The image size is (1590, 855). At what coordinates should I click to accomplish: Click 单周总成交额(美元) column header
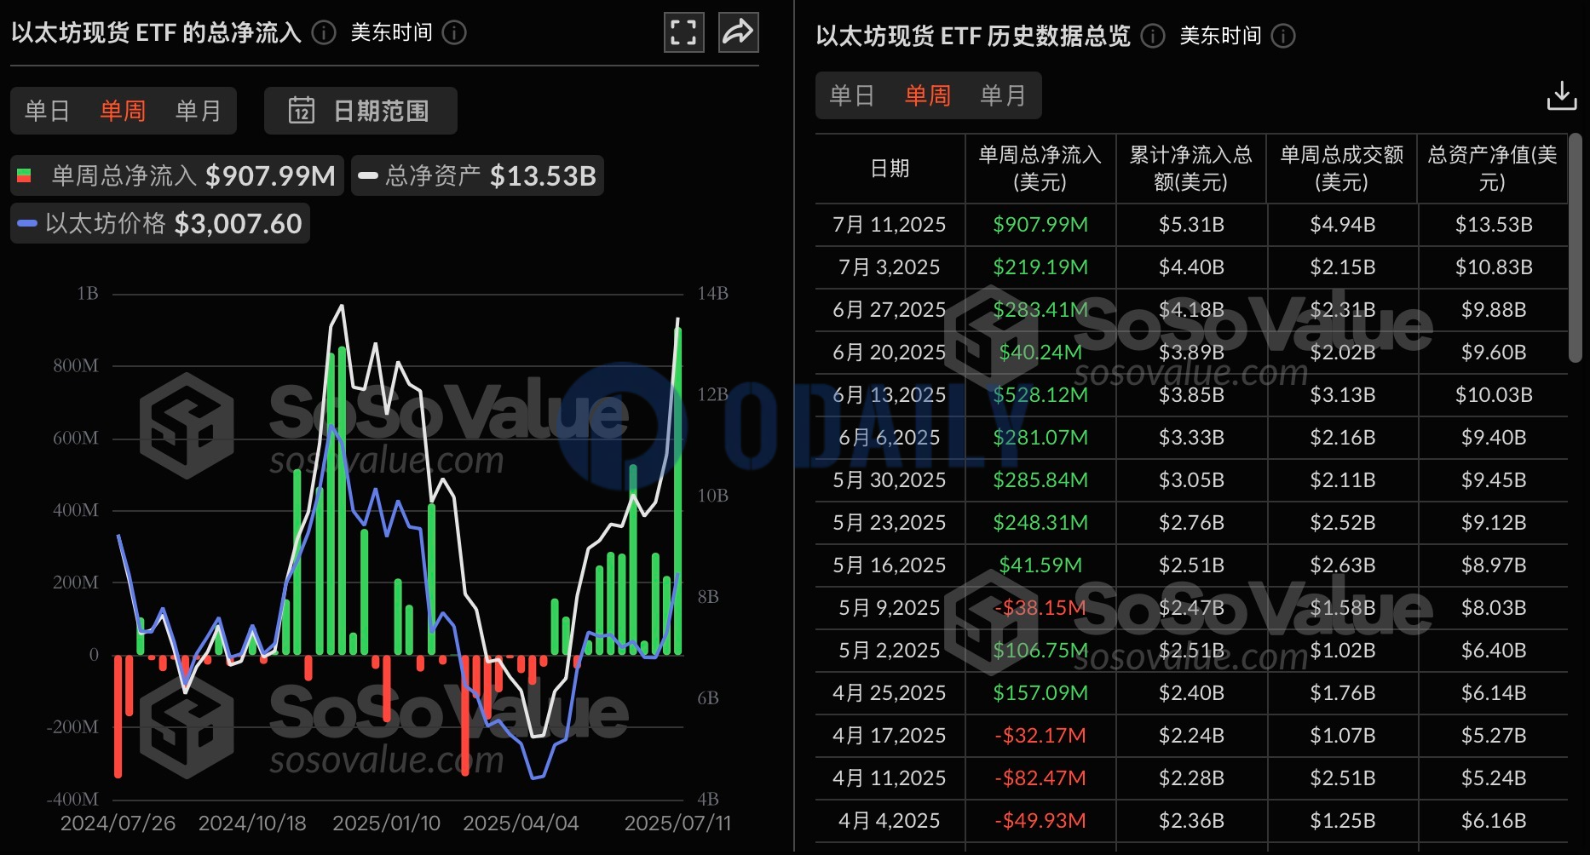[x=1342, y=169]
